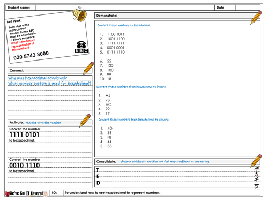Click "To understand how to use hexadecimal" objective
Screen dimensions: 268x201
click(x=113, y=193)
